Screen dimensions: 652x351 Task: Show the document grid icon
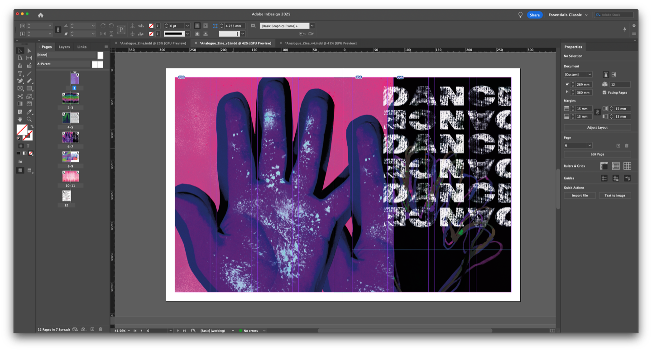627,166
